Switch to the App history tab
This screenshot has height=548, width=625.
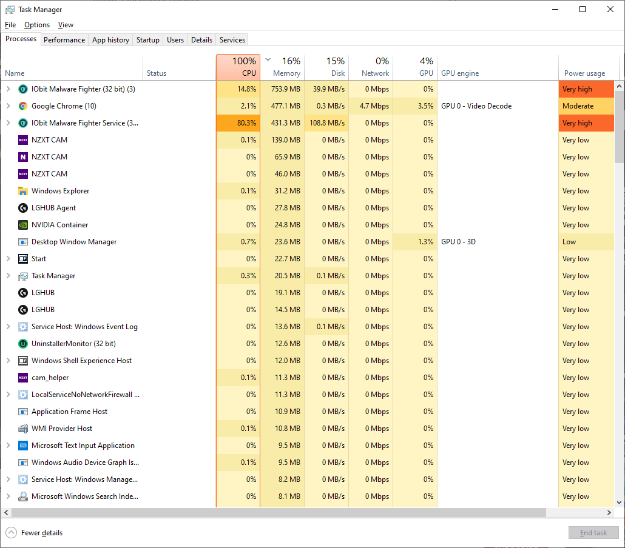tap(110, 40)
